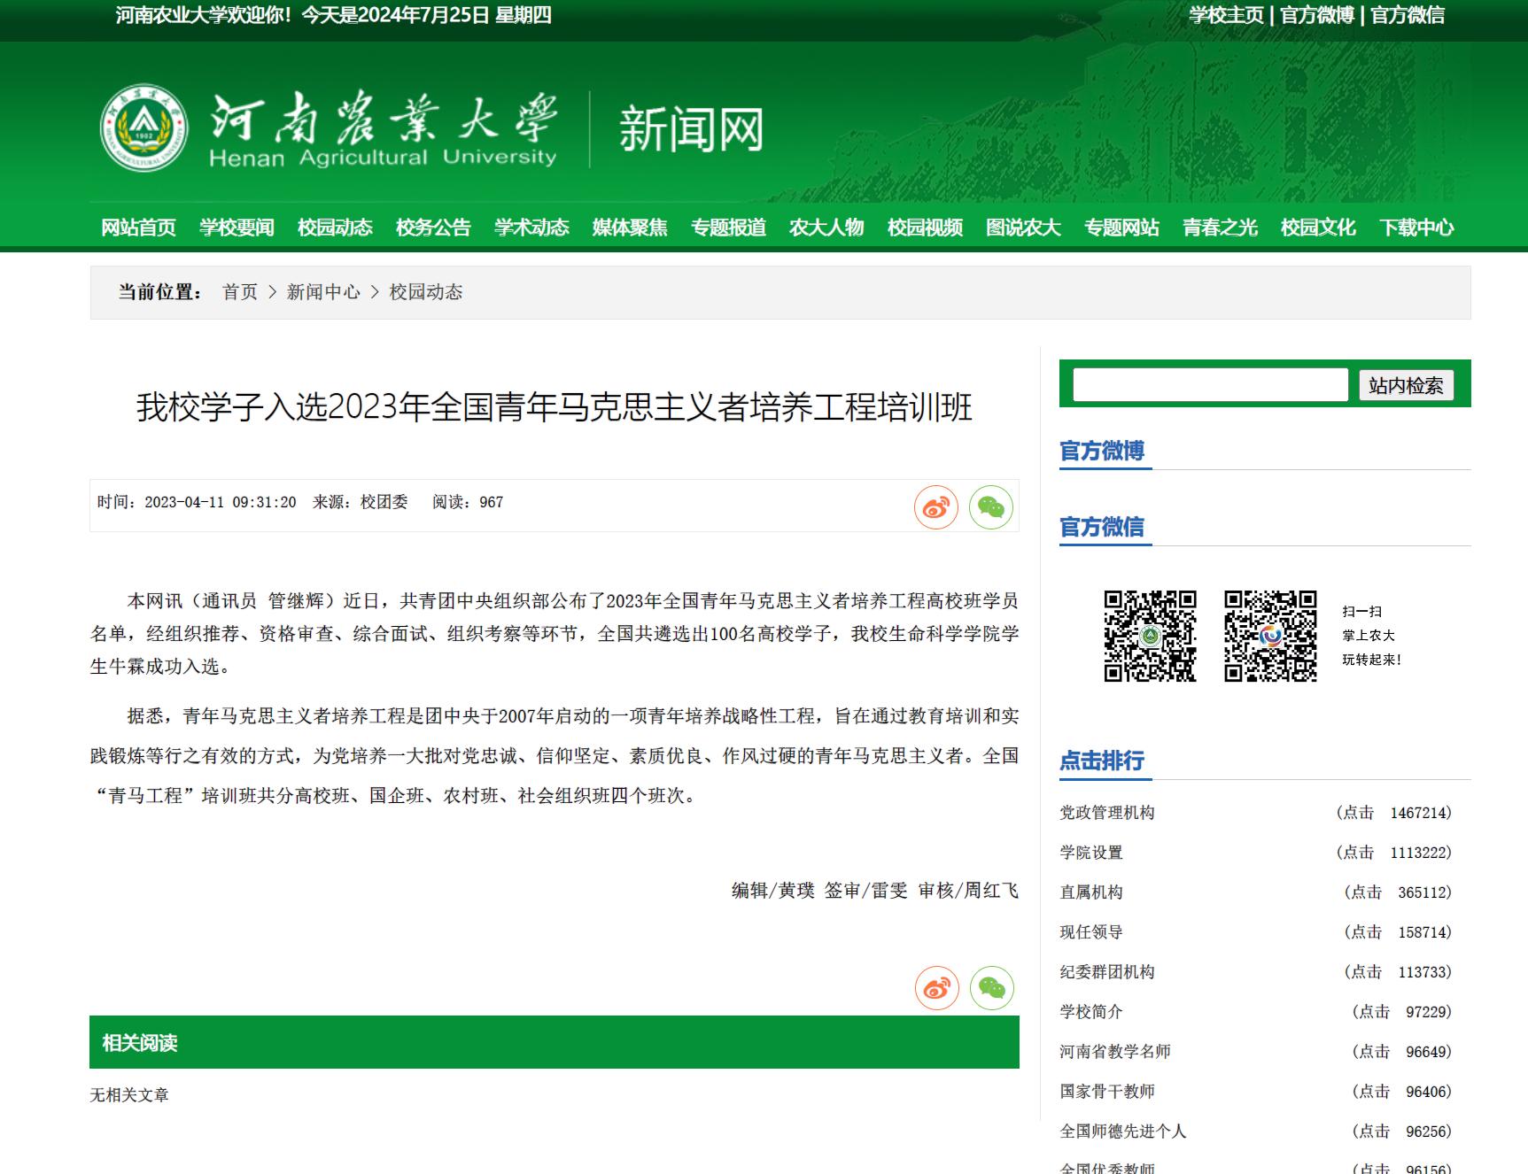Select 下载中心 from the navigation bar
Image resolution: width=1528 pixels, height=1174 pixels.
click(1416, 228)
